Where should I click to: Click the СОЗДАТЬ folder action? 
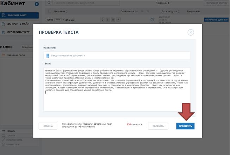pyautogui.click(x=11, y=131)
